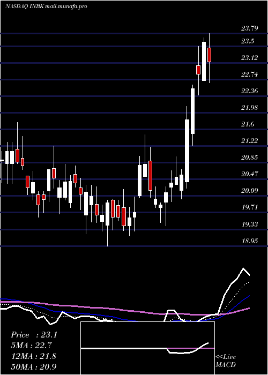Click the 23.12 price level label
Image resolution: width=268 pixels, height=375 pixels.
click(x=250, y=58)
